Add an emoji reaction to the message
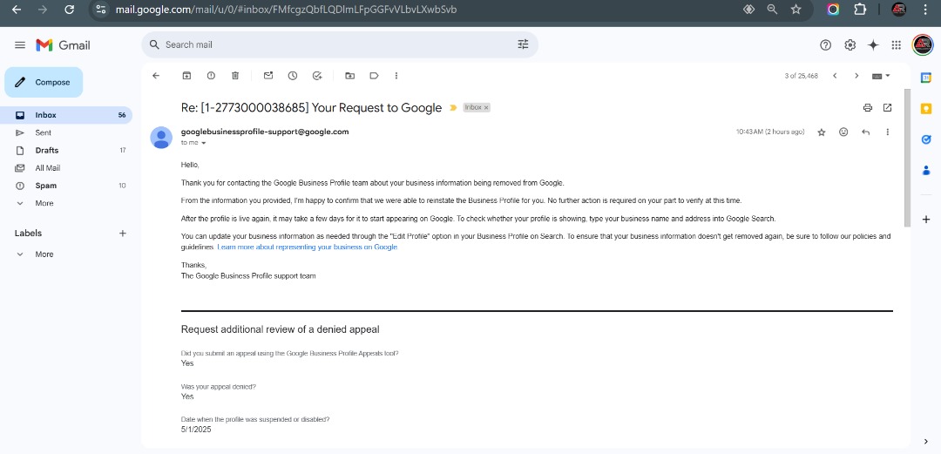The height and width of the screenshot is (454, 941). point(843,132)
